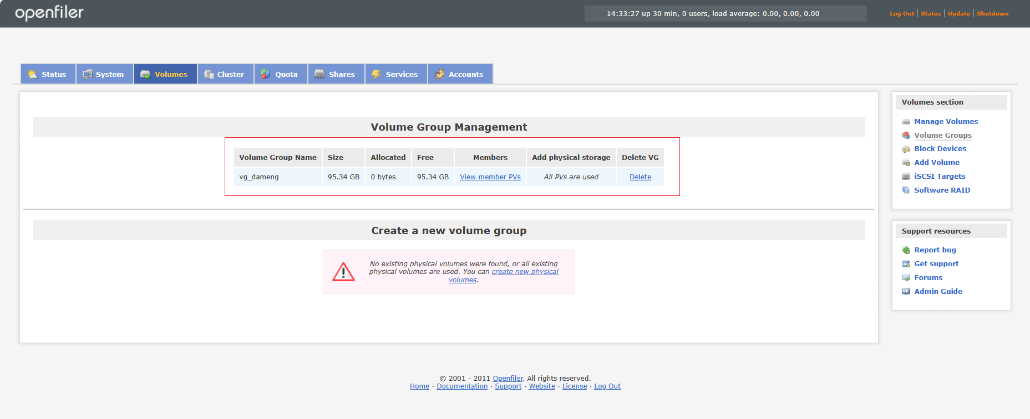
Task: Click the icon next to Add Volume
Action: click(906, 163)
